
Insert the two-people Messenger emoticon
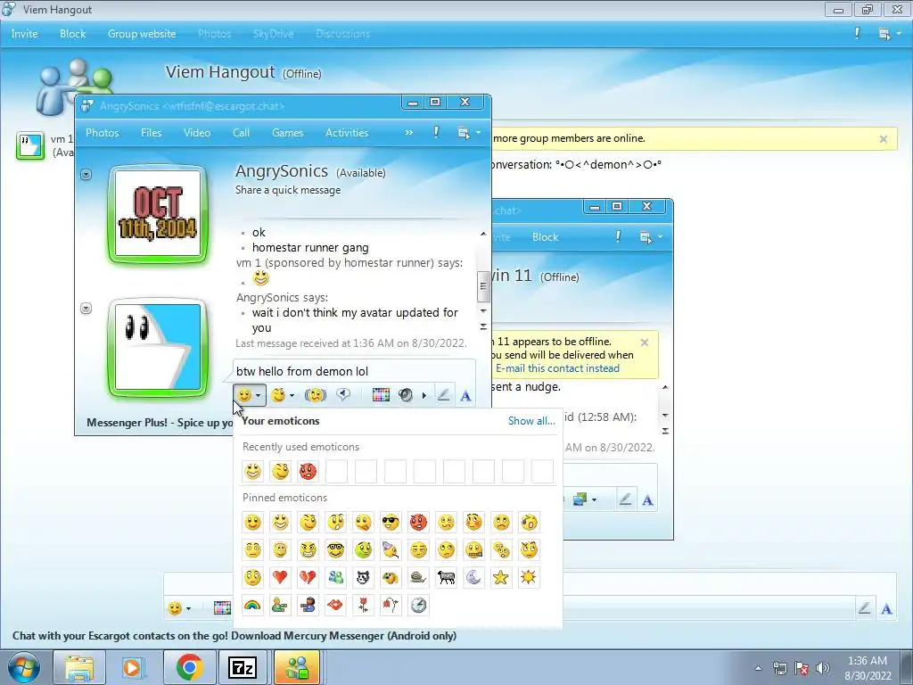point(335,577)
